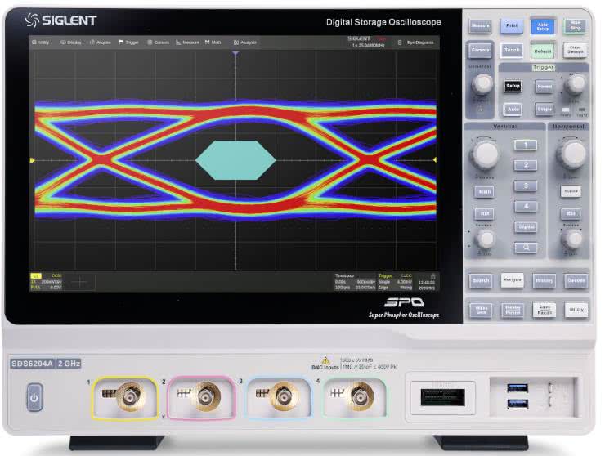Toggle channel 1 button in Vertical section
The width and height of the screenshot is (605, 456).
(525, 145)
